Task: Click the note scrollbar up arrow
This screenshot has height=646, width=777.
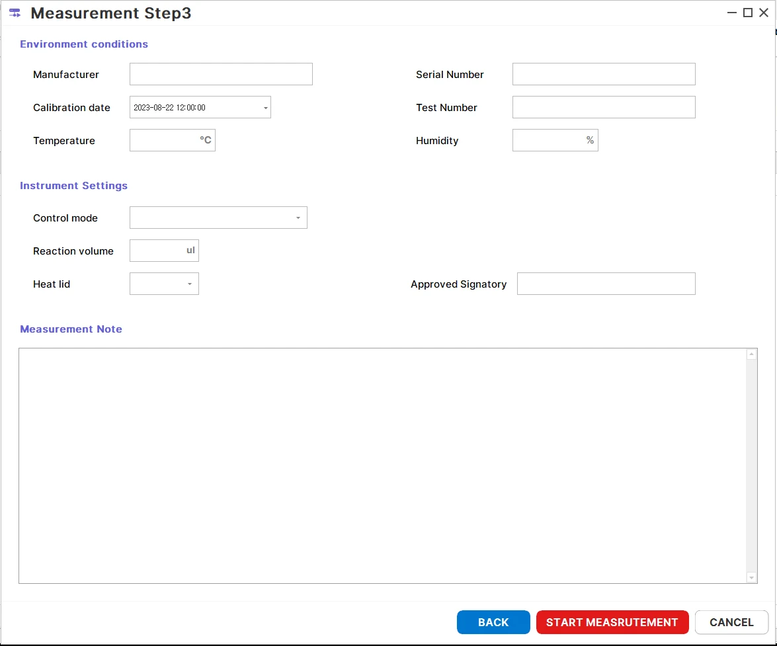Action: point(752,354)
